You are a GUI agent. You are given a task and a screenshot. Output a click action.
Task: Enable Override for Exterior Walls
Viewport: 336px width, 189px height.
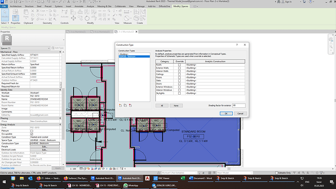[x=179, y=68]
